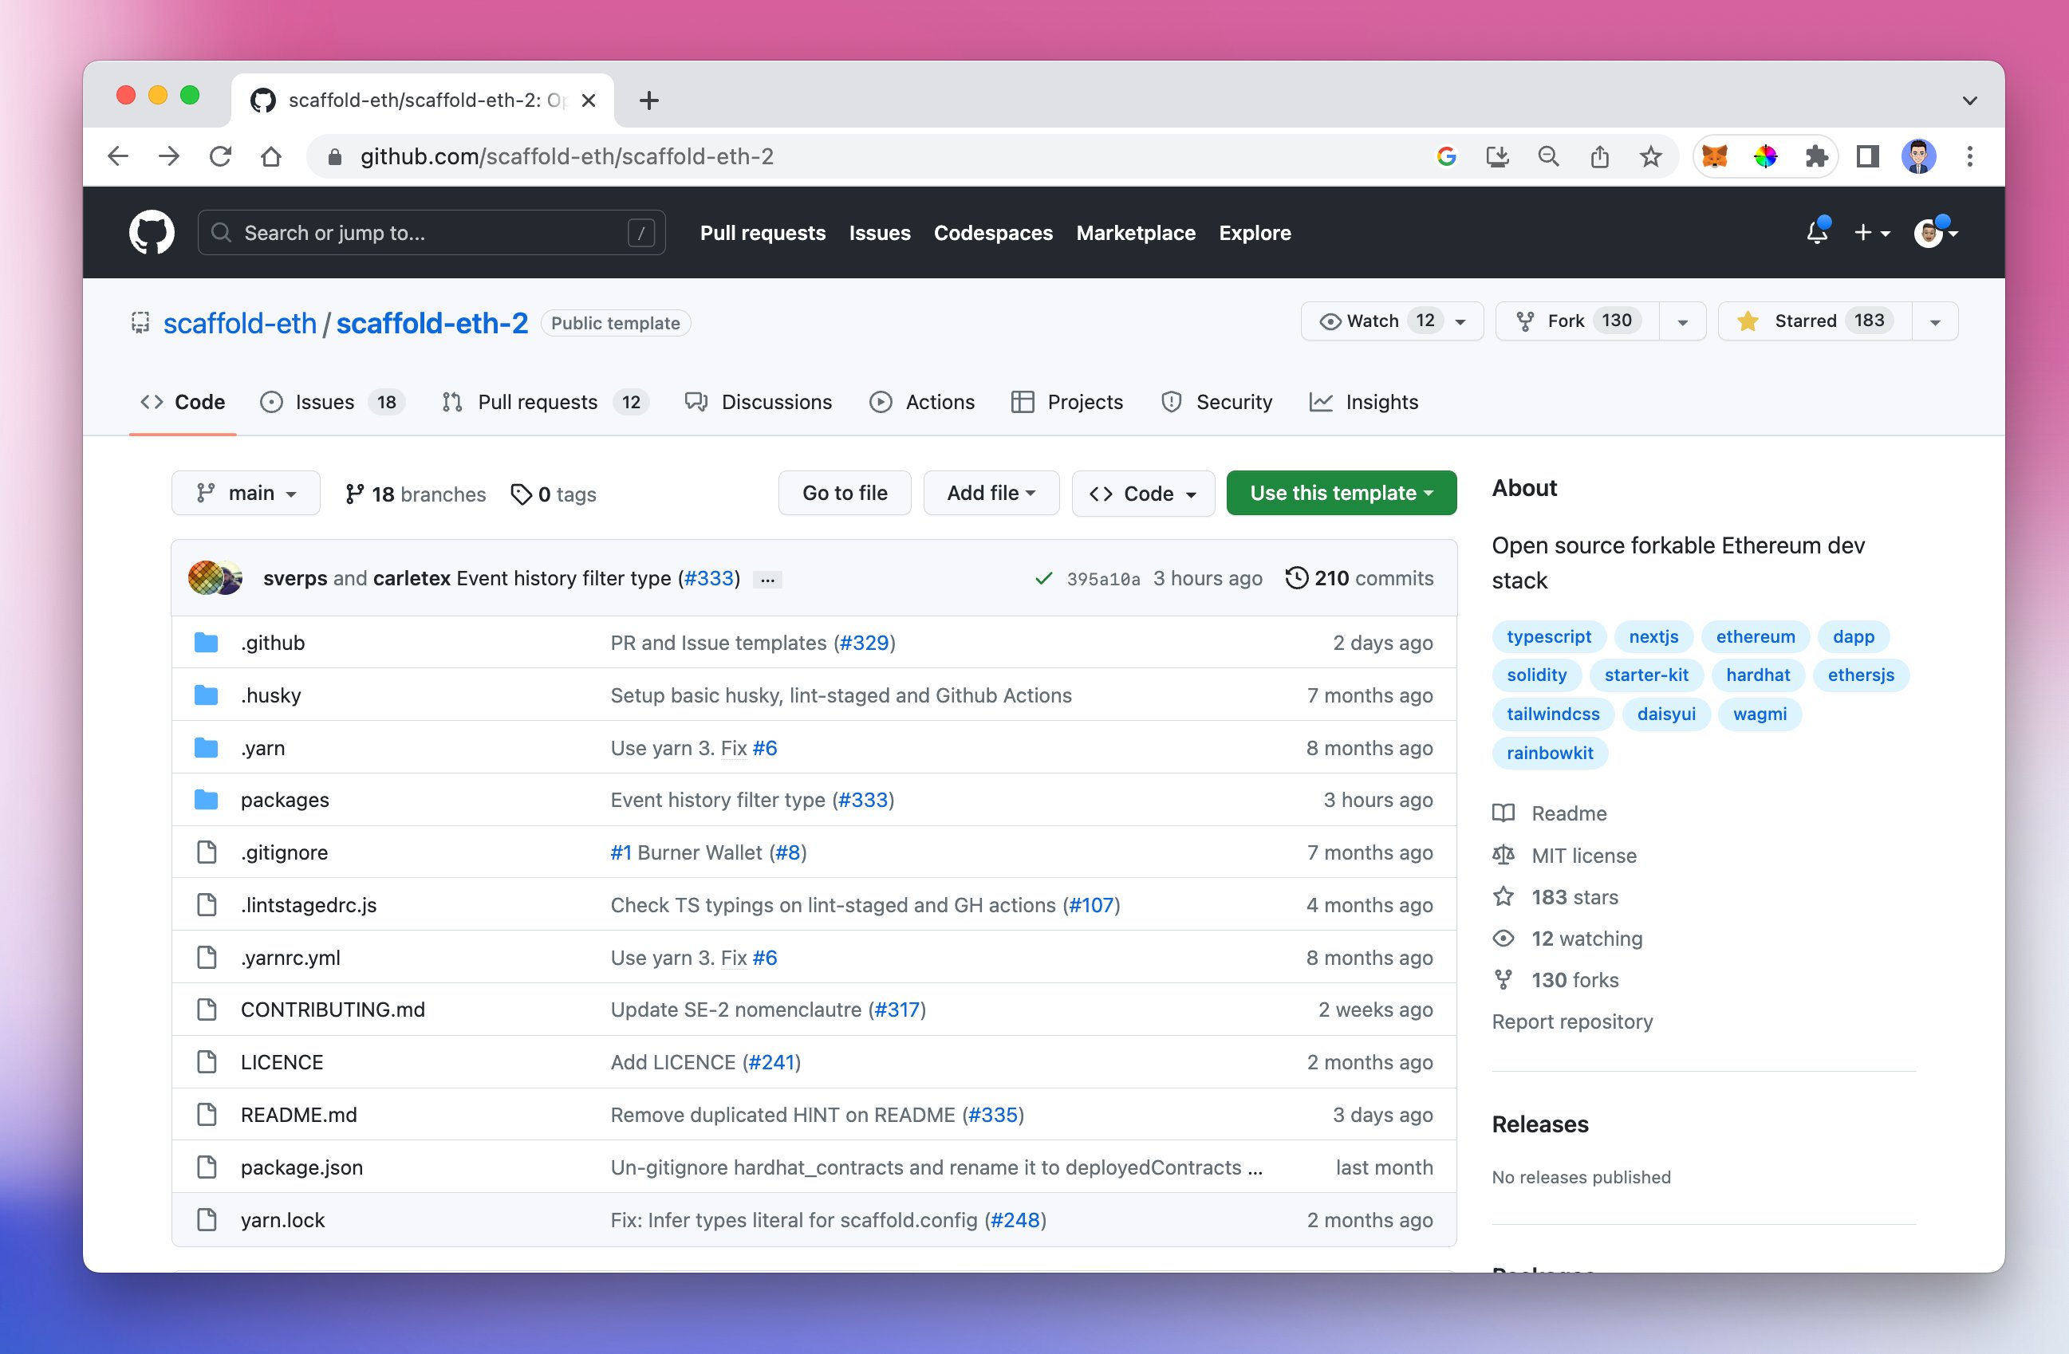Click the MetaMask fox extension icon
The height and width of the screenshot is (1354, 2069).
point(1714,156)
